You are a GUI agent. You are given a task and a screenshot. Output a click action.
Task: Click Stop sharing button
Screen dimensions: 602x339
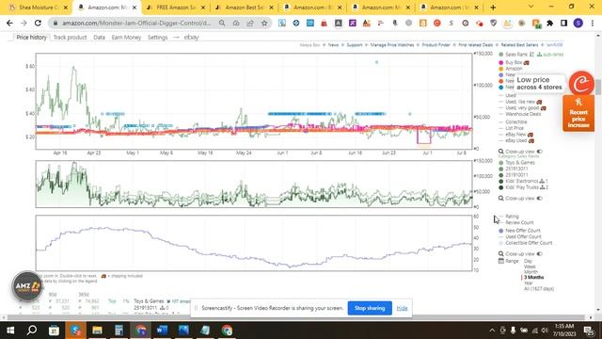click(370, 308)
